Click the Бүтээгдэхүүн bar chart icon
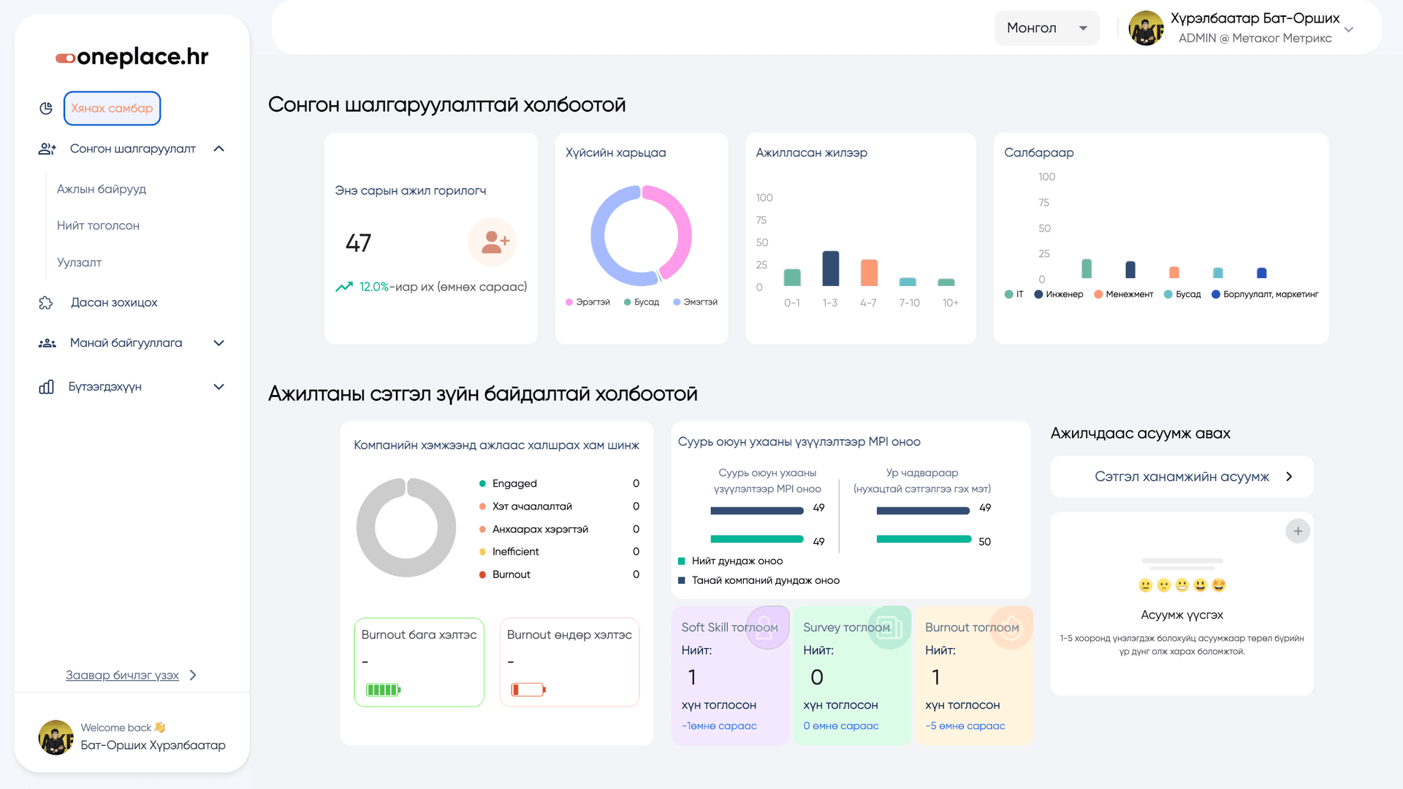 46,387
